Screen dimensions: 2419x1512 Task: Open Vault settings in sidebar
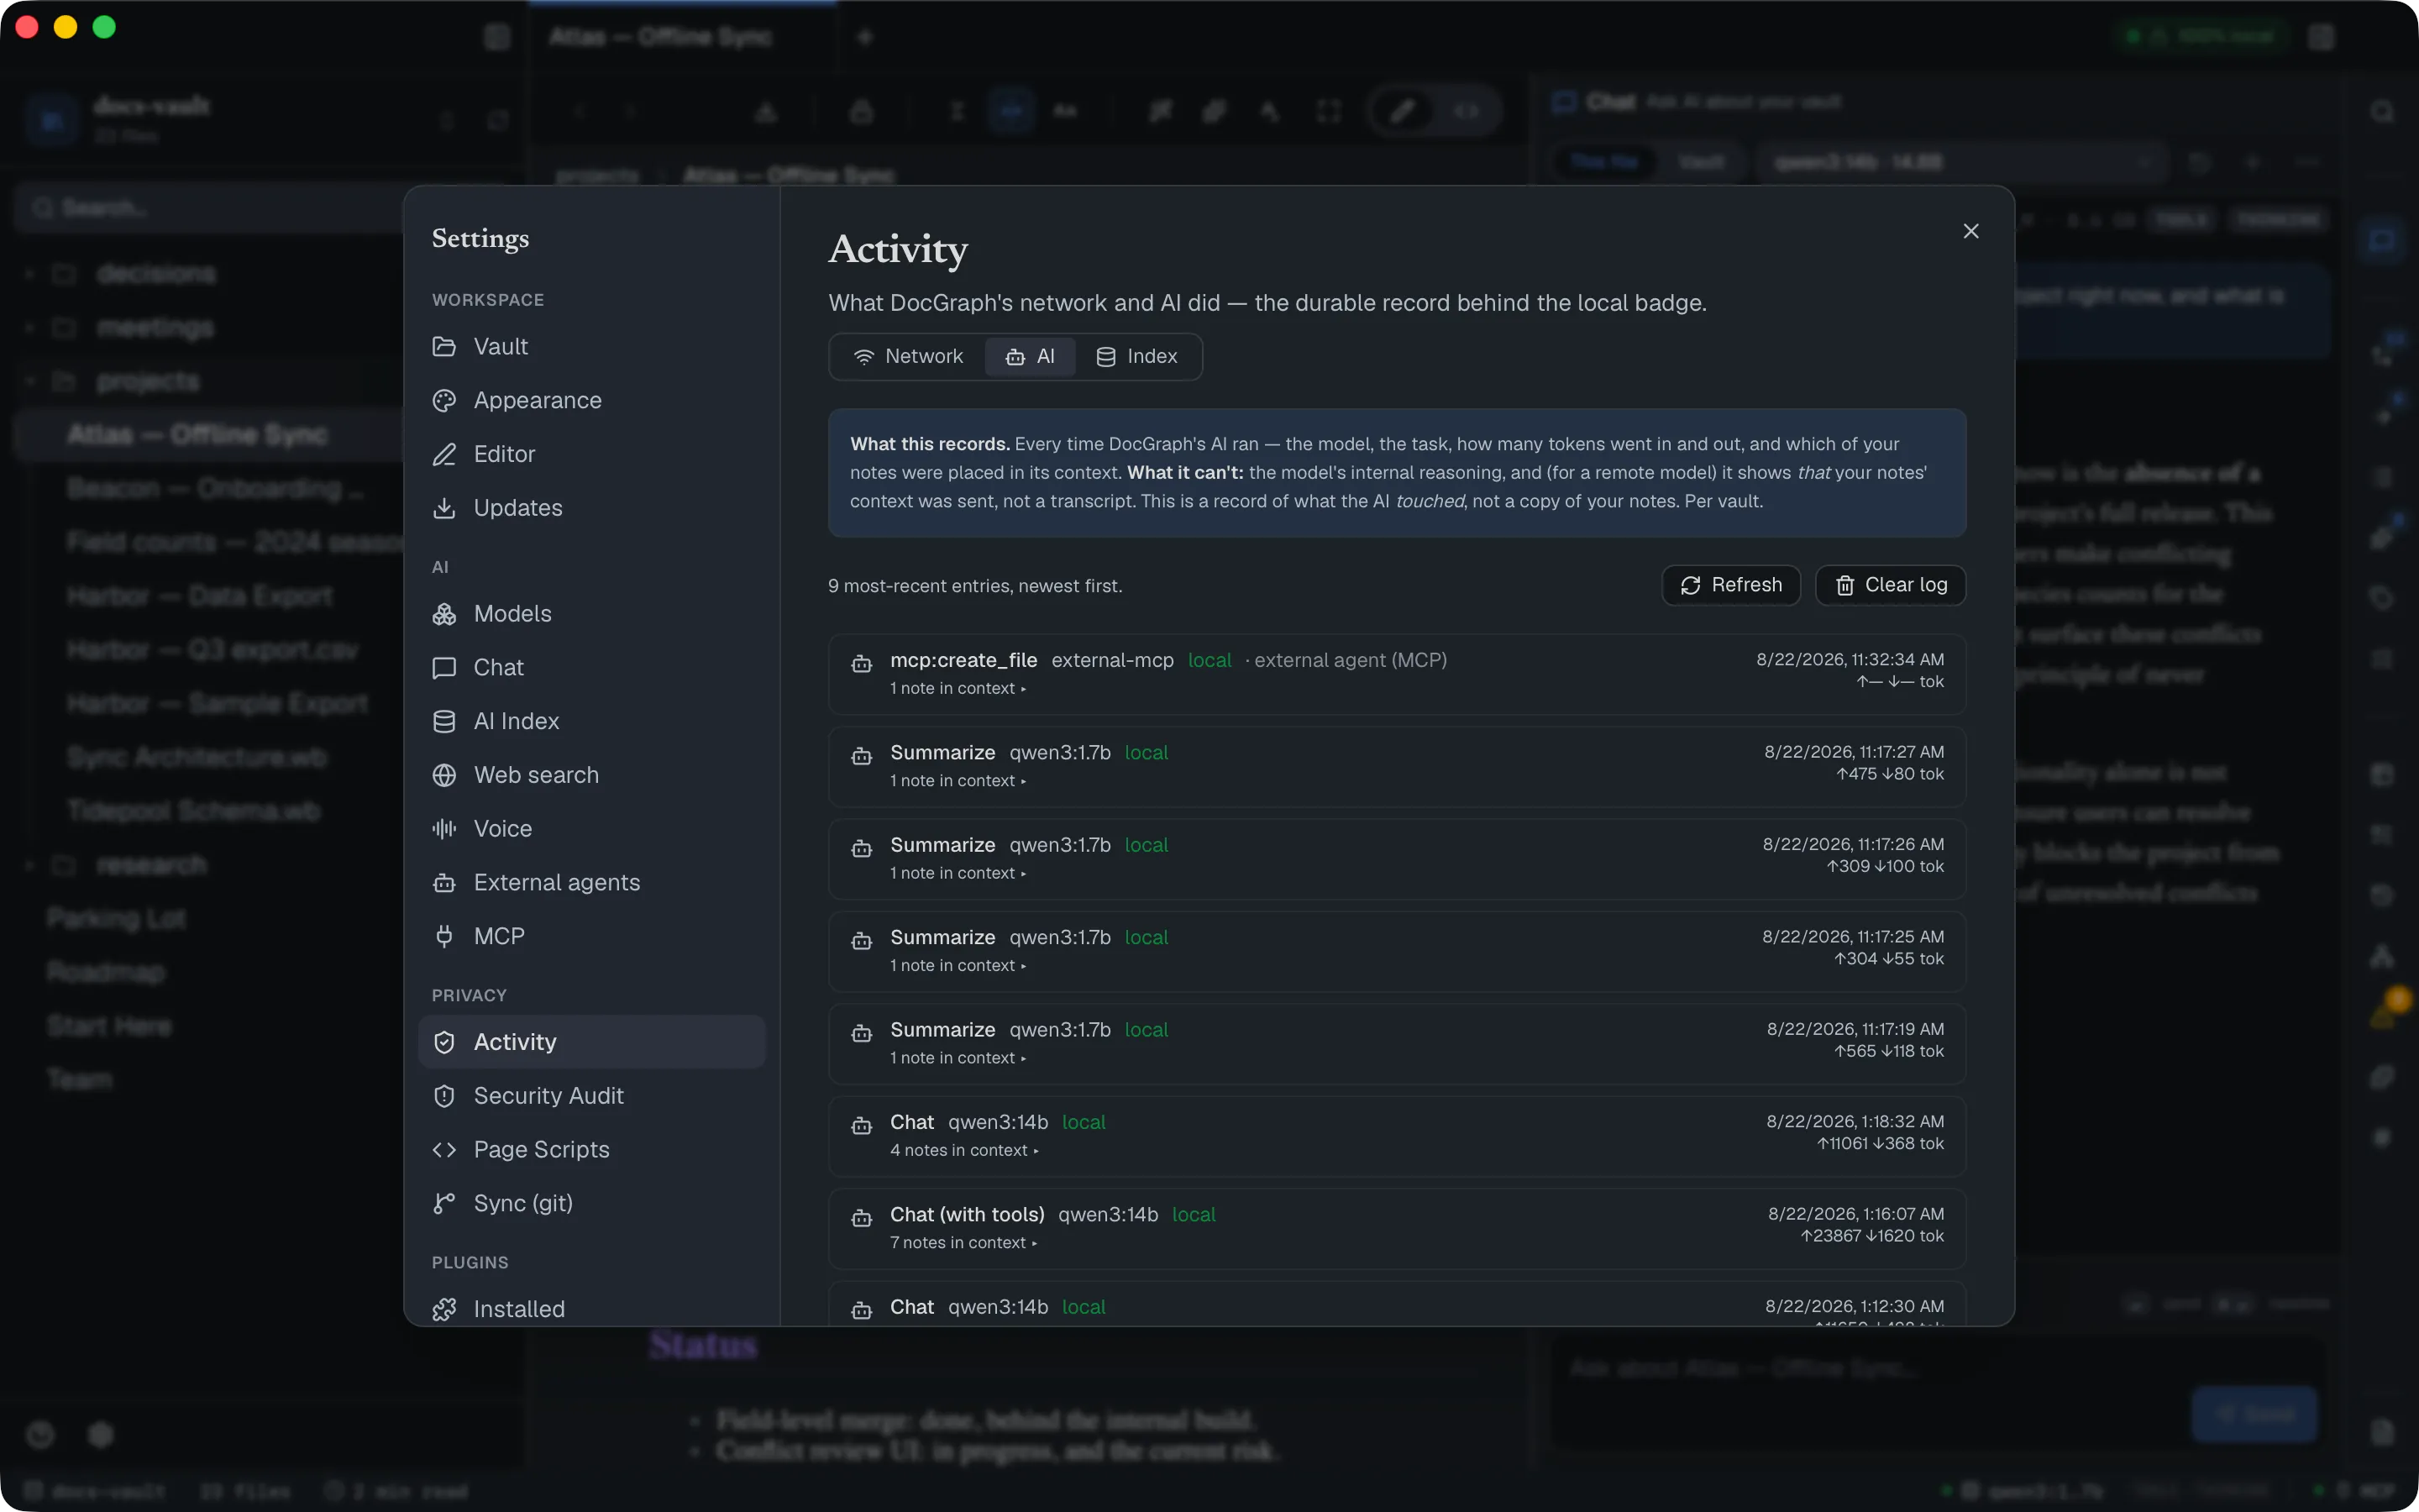point(590,346)
